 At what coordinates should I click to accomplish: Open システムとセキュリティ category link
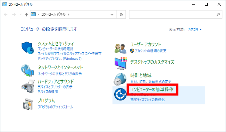pos(56,44)
